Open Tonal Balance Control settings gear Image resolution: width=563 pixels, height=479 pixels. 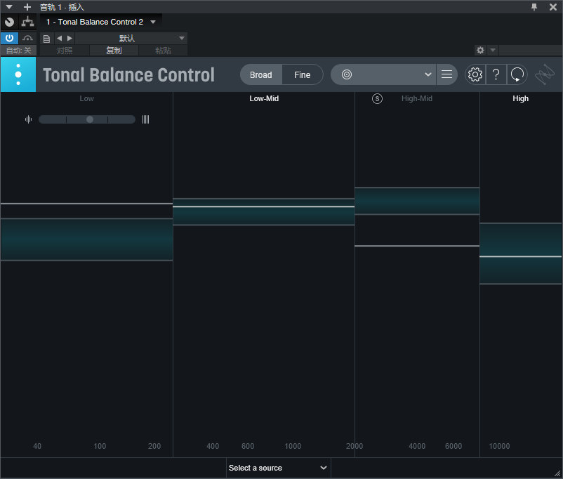pos(475,74)
